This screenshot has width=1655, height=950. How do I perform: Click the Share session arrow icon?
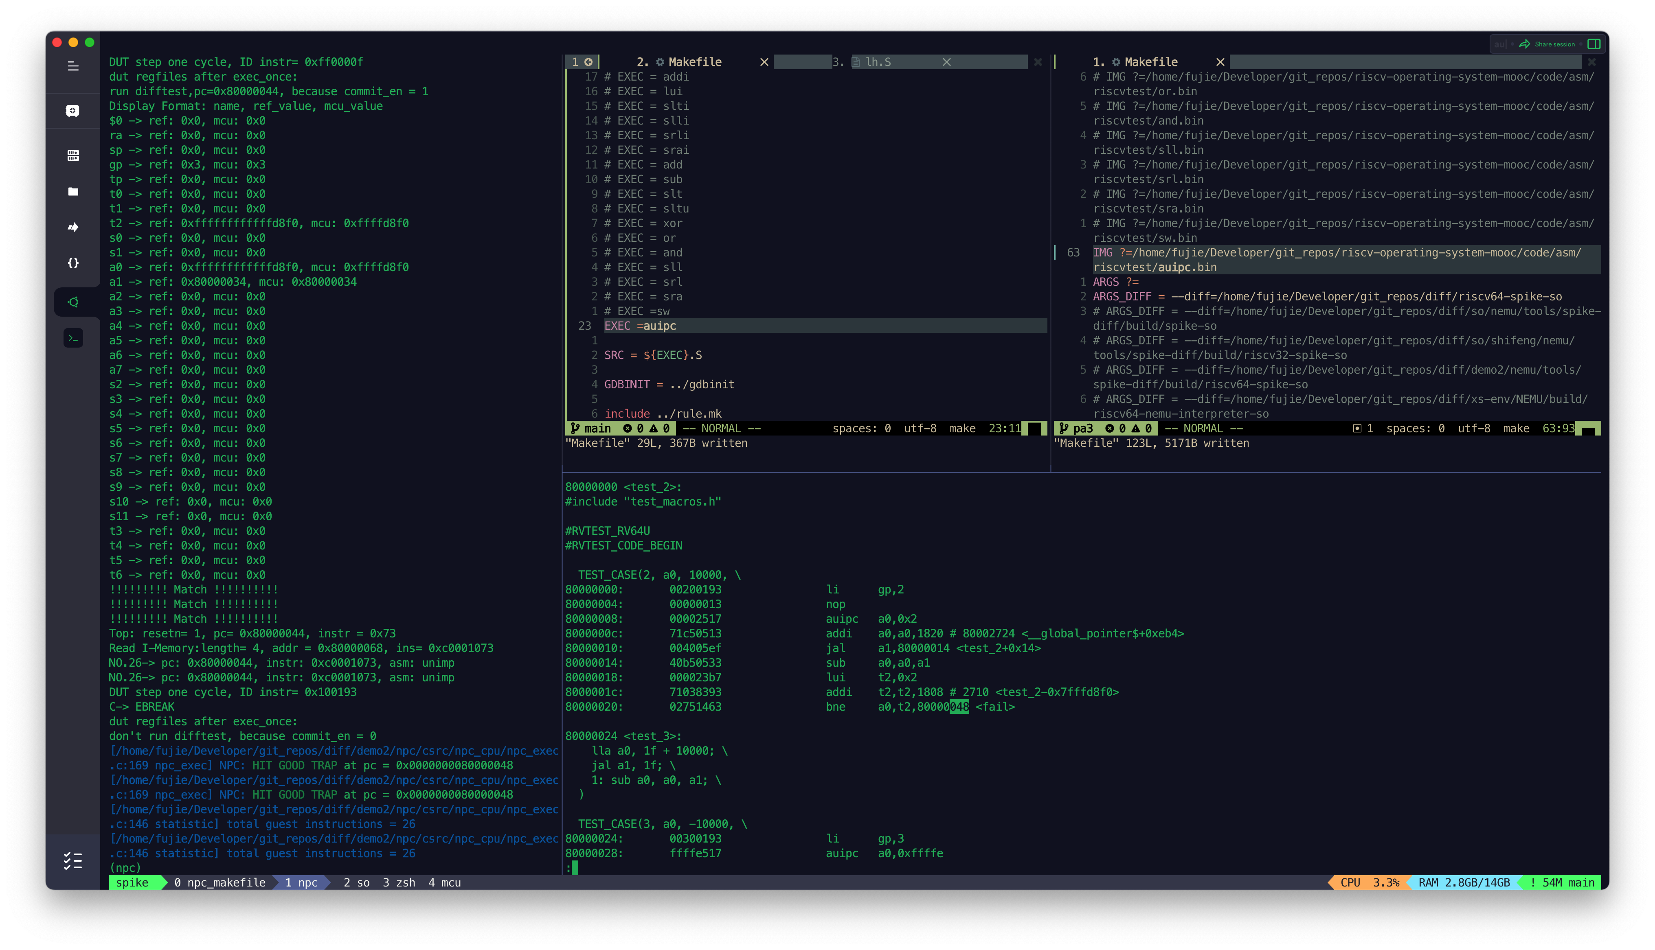click(1524, 44)
